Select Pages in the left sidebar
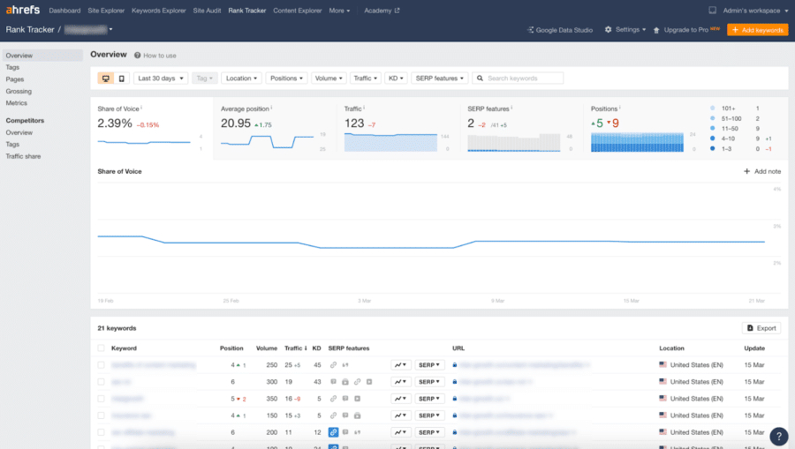Screen dimensions: 795x449 [15, 79]
